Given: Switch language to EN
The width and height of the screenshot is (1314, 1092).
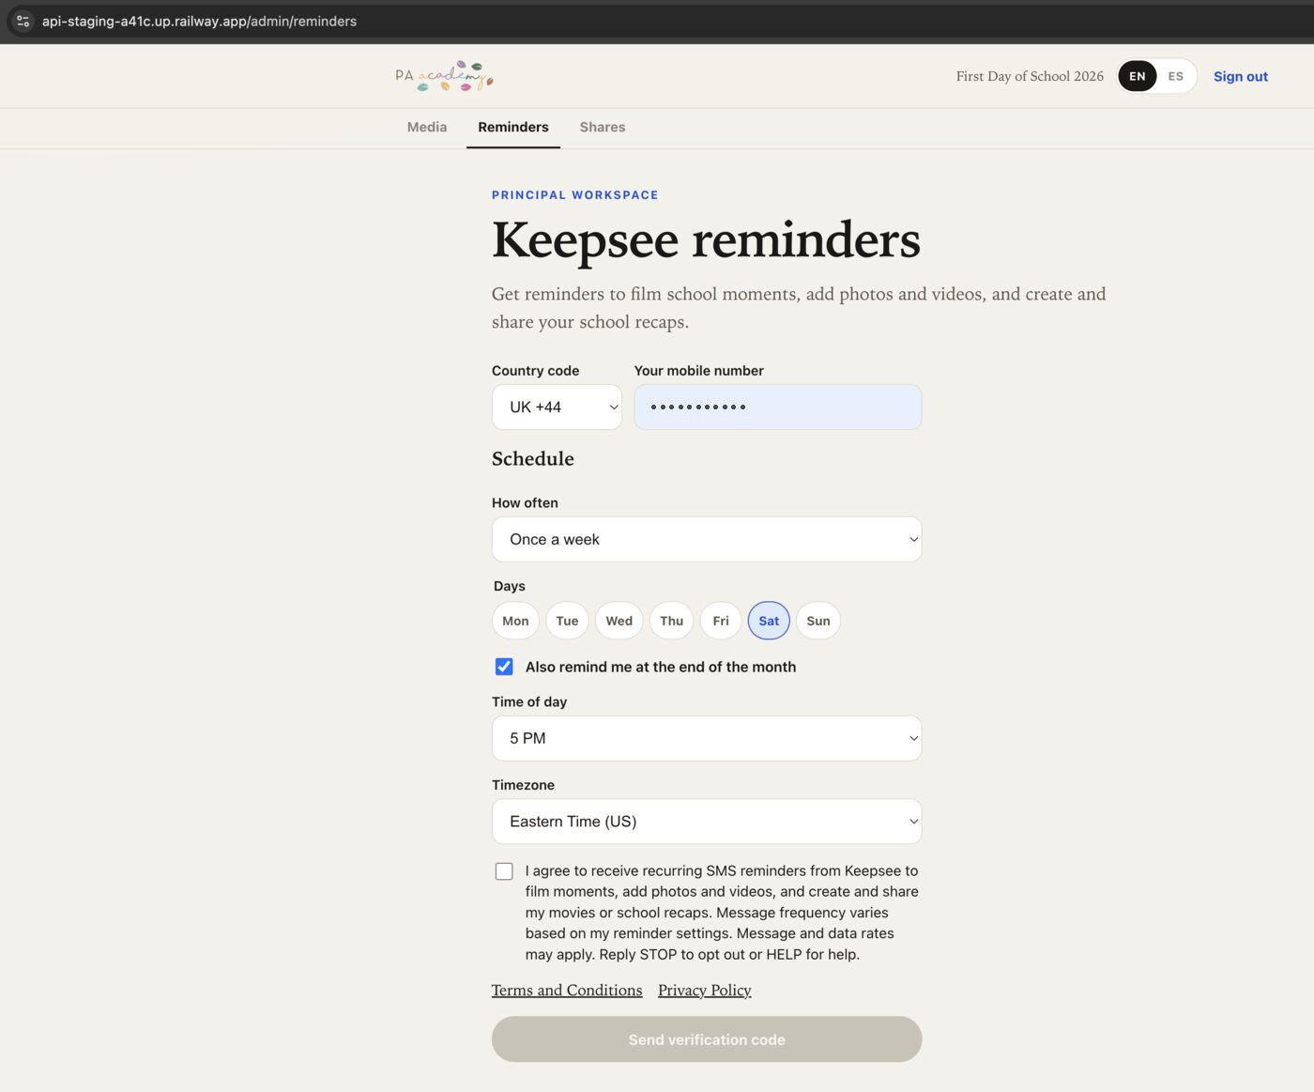Looking at the screenshot, I should coord(1137,76).
